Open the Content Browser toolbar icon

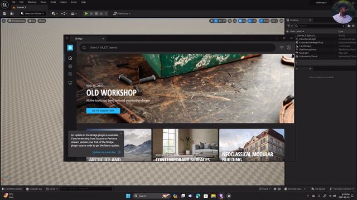(x=12, y=13)
